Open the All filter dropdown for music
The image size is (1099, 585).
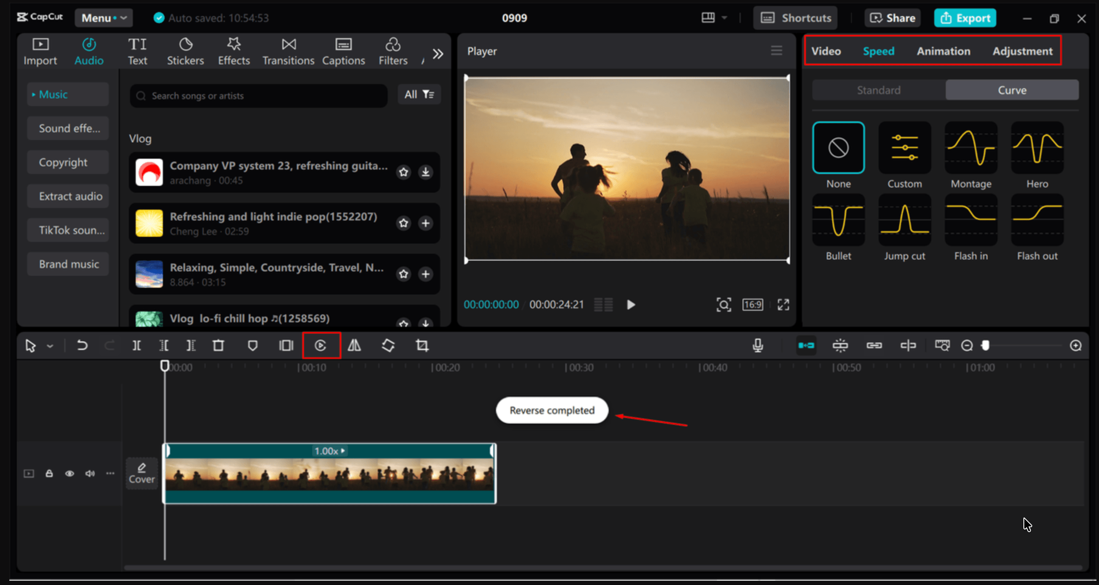point(419,94)
